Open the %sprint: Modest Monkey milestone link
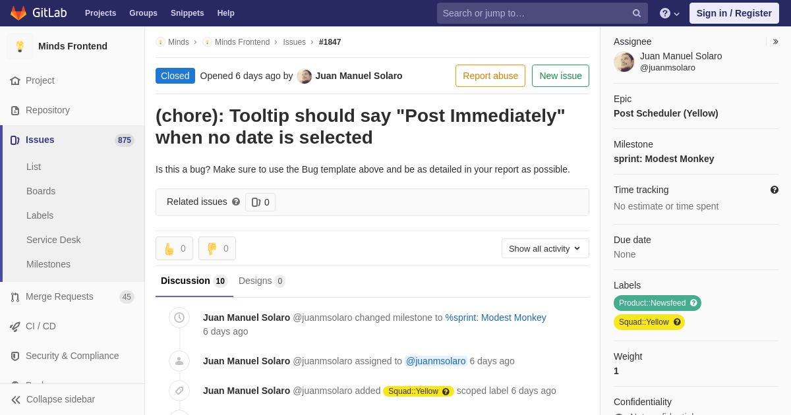This screenshot has width=791, height=415. coord(496,318)
